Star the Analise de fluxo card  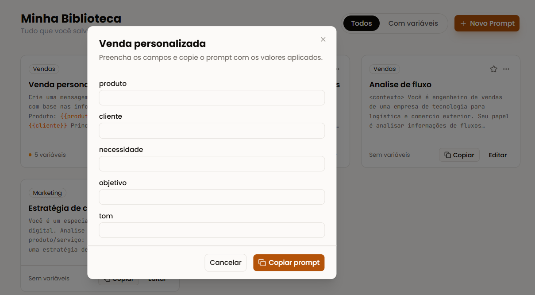[x=494, y=69]
